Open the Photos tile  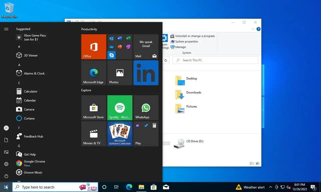tap(120, 73)
